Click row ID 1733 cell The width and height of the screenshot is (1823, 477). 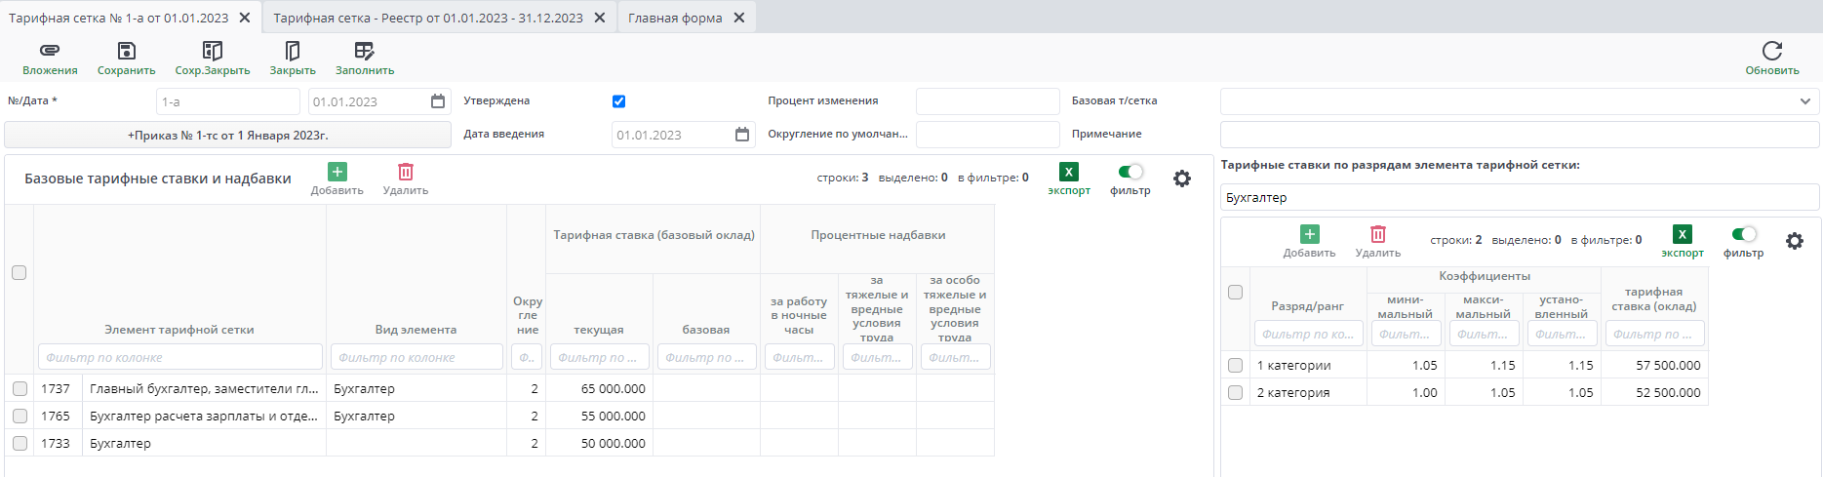(x=58, y=443)
